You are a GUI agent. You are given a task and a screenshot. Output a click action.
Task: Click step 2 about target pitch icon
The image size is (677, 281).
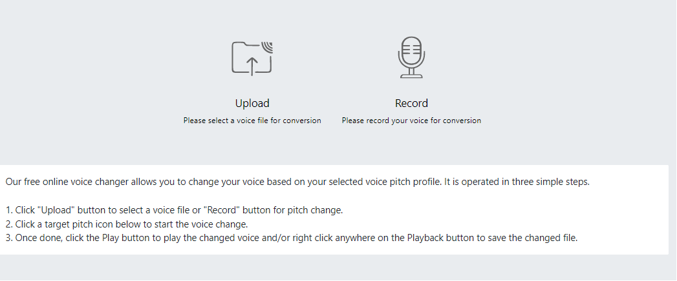127,224
